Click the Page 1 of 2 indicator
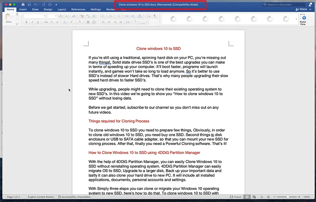 point(13,197)
